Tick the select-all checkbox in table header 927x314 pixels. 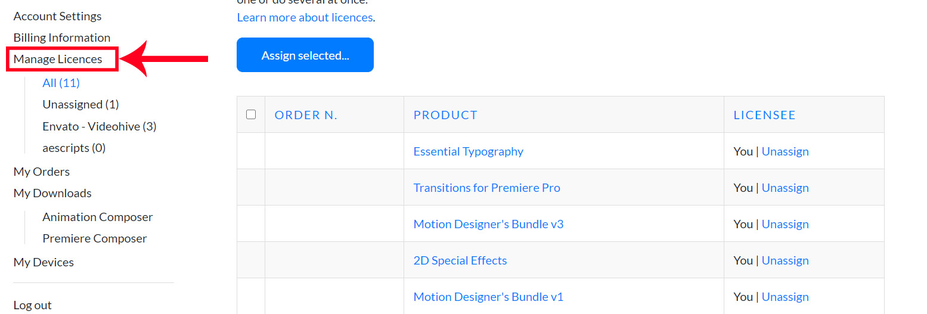pos(251,114)
